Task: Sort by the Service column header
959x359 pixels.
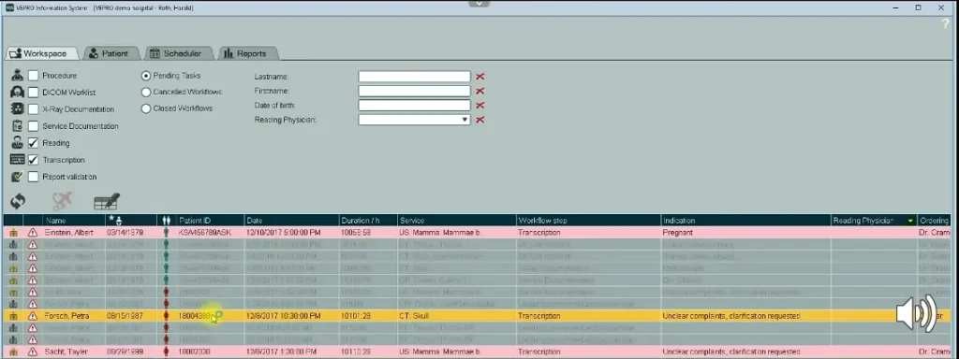Action: point(457,221)
